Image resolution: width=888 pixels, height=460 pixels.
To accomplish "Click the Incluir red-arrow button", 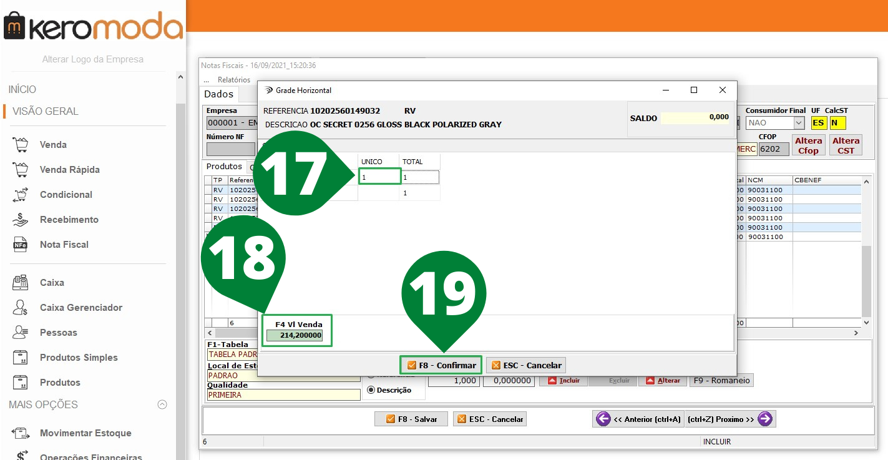I will coord(564,380).
